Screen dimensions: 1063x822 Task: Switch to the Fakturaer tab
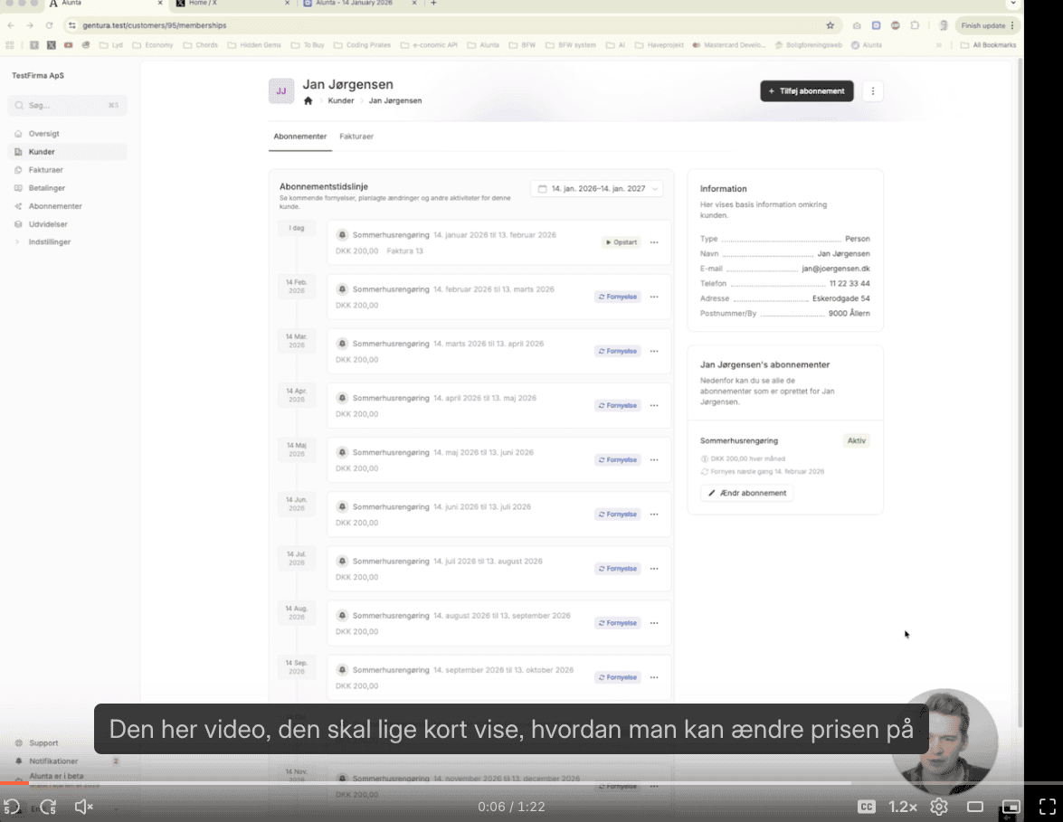[x=357, y=137]
